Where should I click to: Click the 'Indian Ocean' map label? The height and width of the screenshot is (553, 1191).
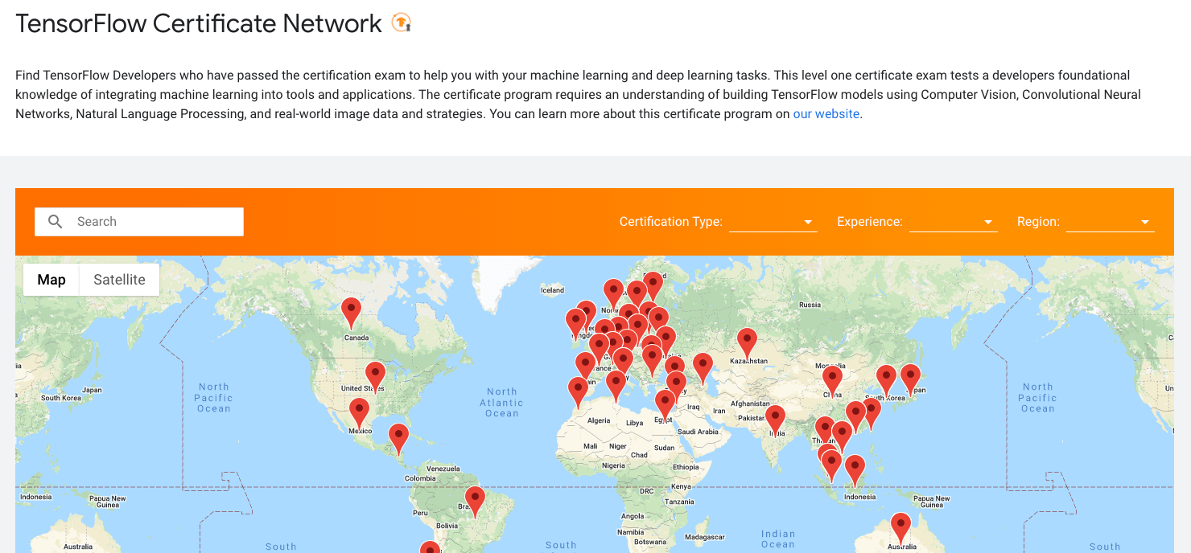click(778, 539)
